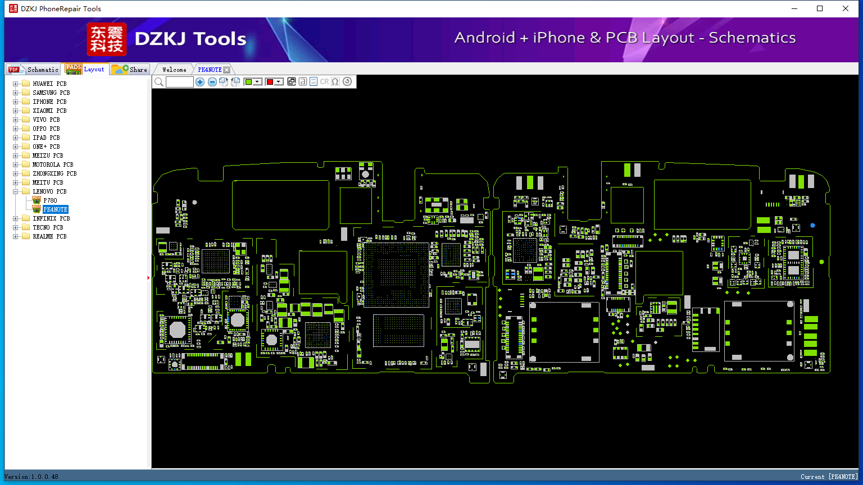The width and height of the screenshot is (863, 485).
Task: Select INFINIX PCB tree item
Action: 51,218
